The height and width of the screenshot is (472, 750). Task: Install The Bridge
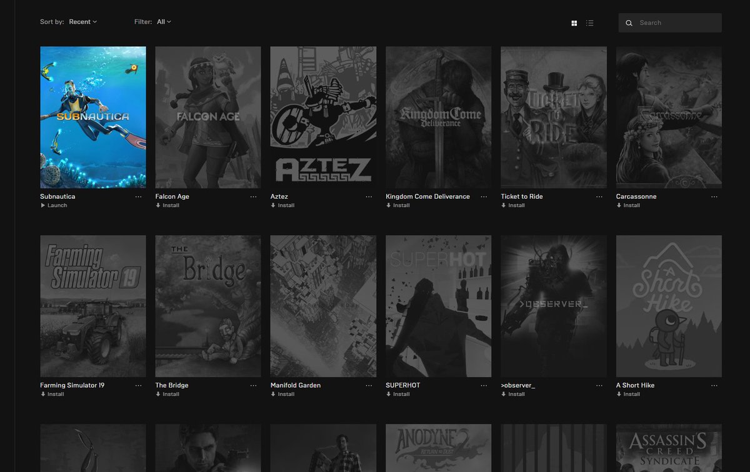click(167, 394)
